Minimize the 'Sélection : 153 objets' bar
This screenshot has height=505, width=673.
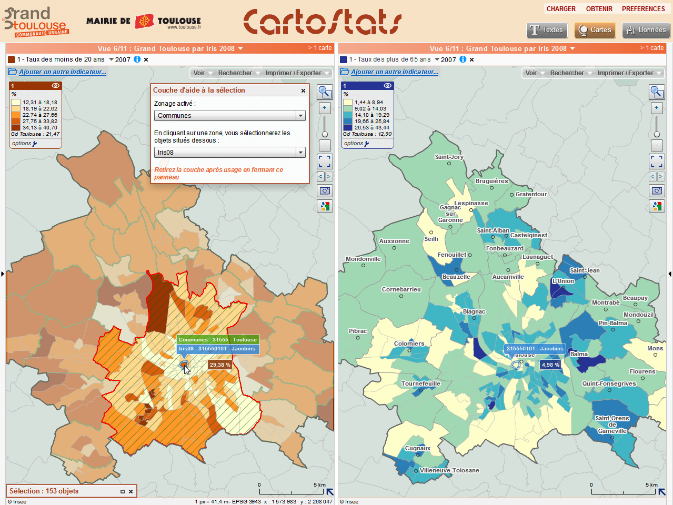[x=123, y=491]
